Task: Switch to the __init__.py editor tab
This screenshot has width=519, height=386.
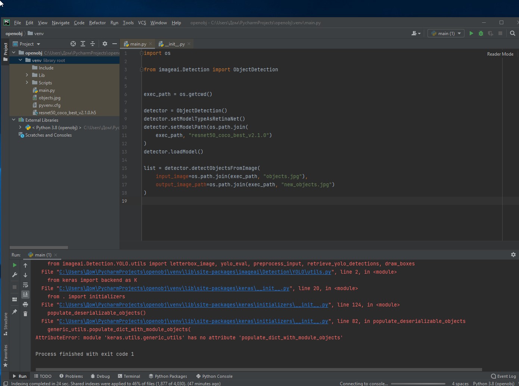Action: (x=175, y=44)
